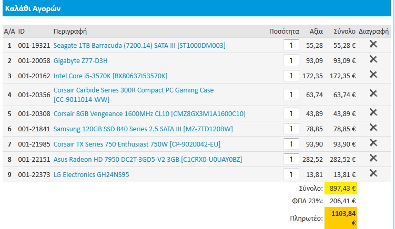Edit quantity field for Gigabyte Z77-D3H

tap(291, 60)
